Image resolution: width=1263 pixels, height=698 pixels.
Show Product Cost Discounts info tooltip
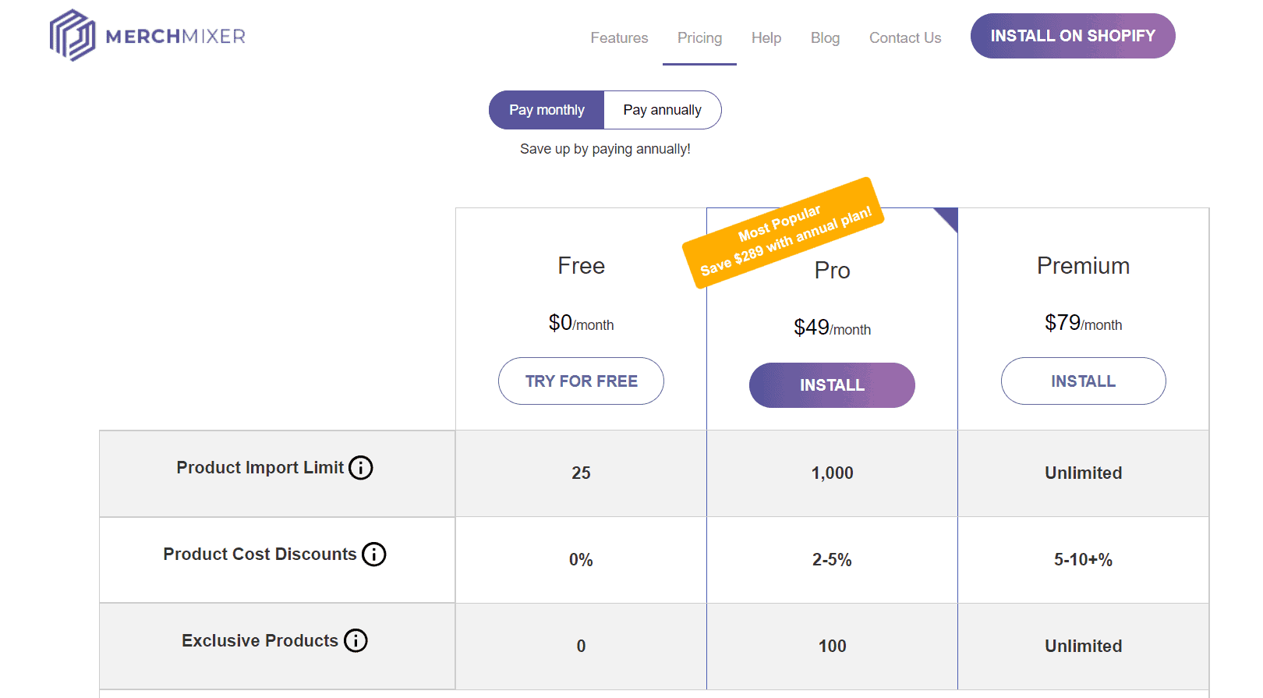[374, 555]
